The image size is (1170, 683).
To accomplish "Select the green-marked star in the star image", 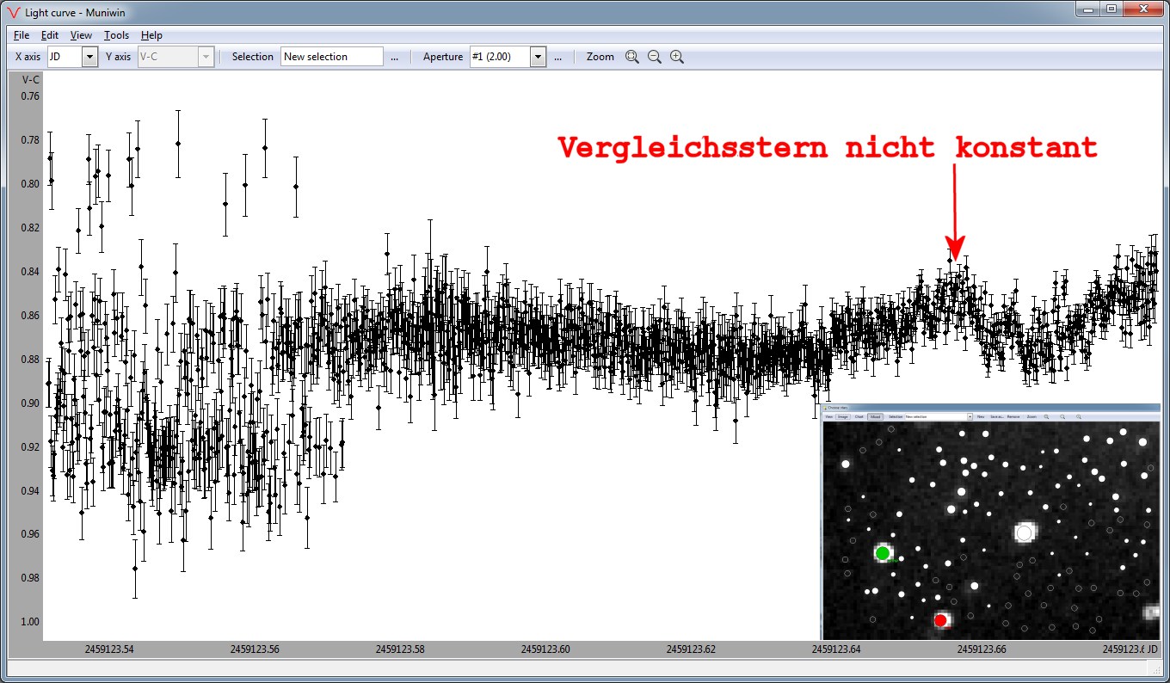I will click(883, 552).
